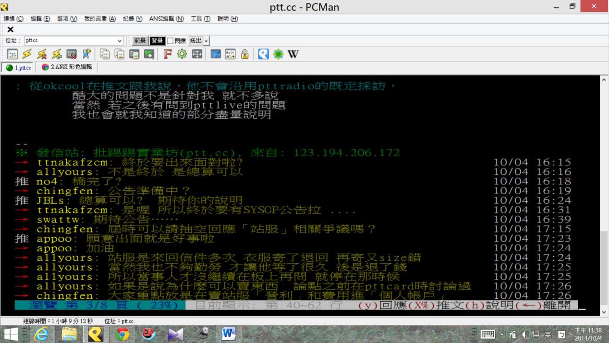This screenshot has width=609, height=343.
Task: Click (←)離開 in the bottom bar
Action: coord(543,305)
